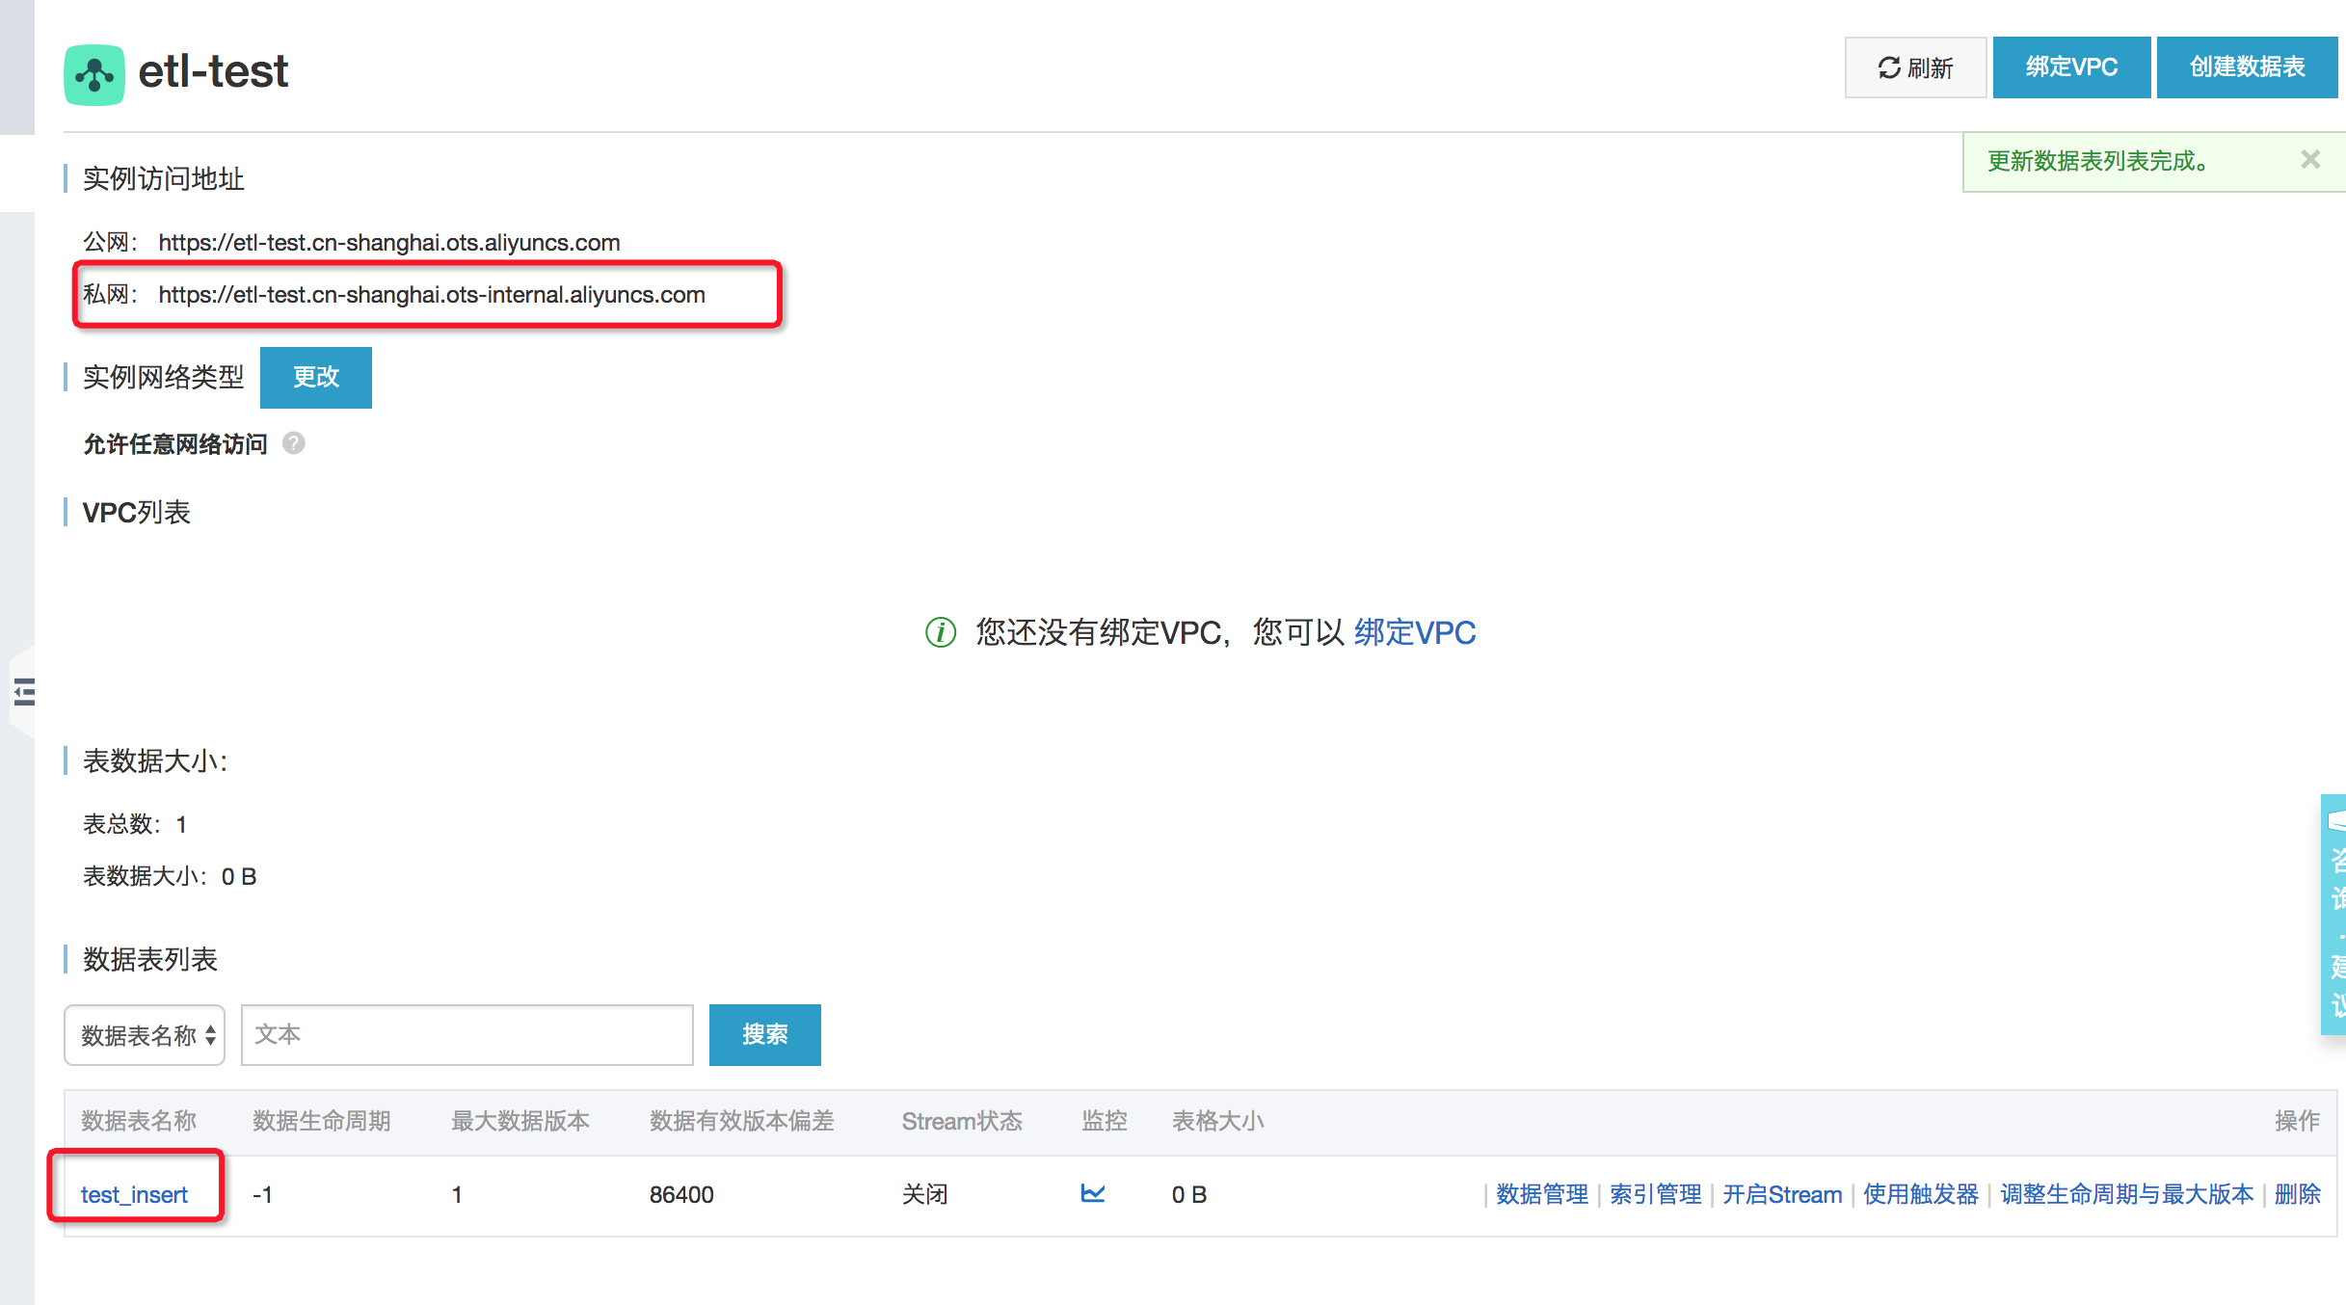Click the green info icon beside VPC message
Viewport: 2346px width, 1305px height.
940,632
